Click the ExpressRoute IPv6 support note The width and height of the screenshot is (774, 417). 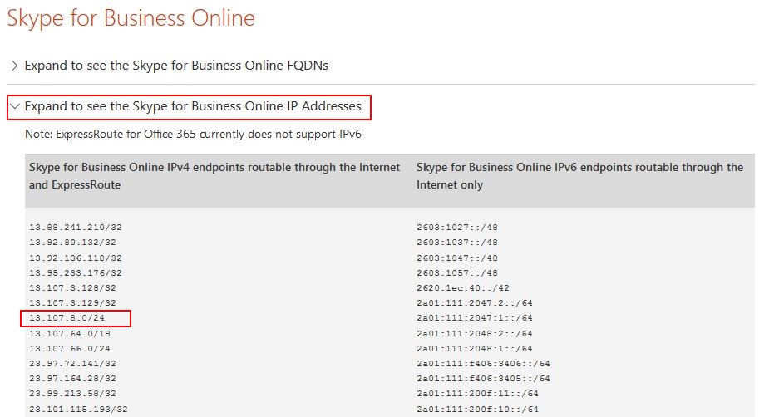[x=194, y=133]
